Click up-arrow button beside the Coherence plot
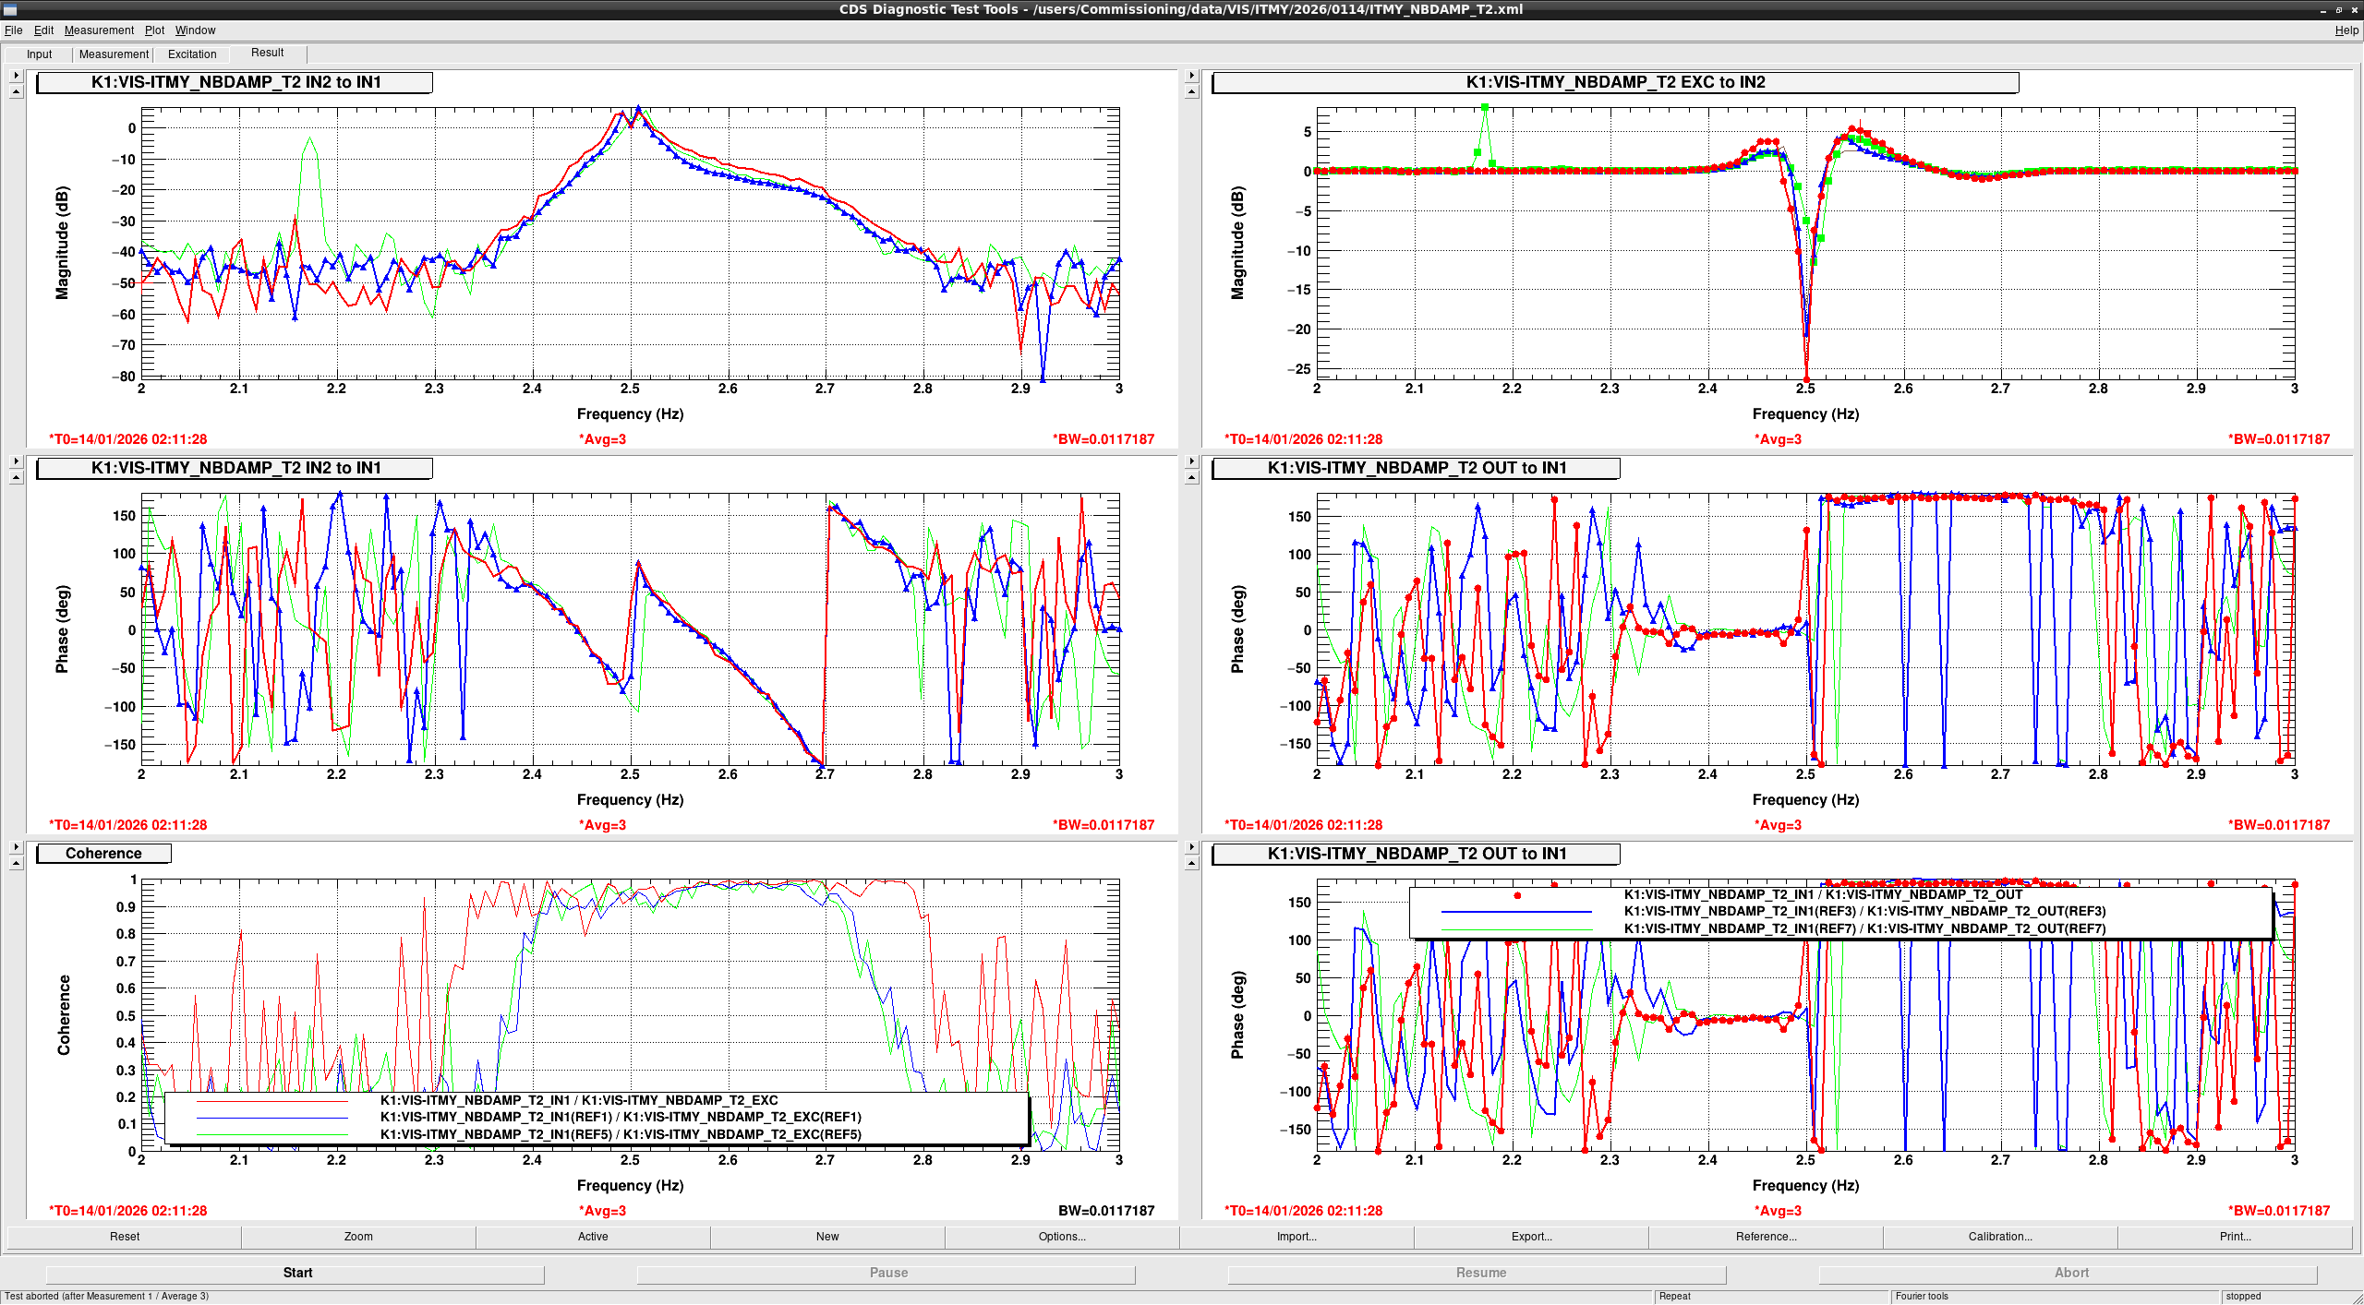Image resolution: width=2364 pixels, height=1305 pixels. 16,863
